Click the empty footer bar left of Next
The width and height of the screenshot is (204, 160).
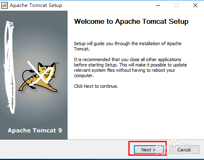[64, 150]
